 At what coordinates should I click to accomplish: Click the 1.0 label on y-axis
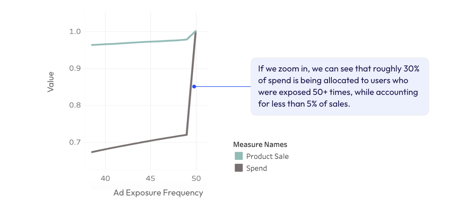[75, 31]
